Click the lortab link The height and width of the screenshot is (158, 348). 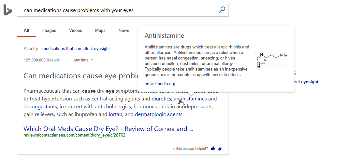tap(115, 115)
